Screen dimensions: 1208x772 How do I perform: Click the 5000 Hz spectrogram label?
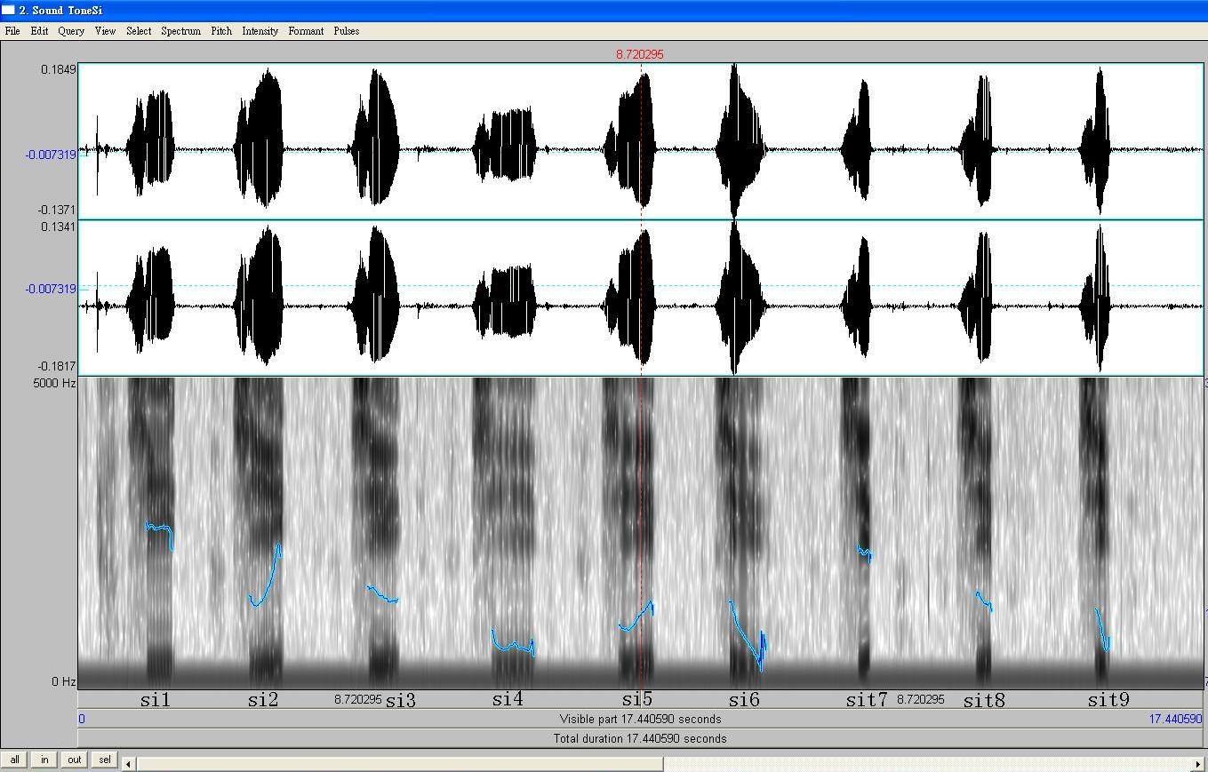(x=54, y=383)
